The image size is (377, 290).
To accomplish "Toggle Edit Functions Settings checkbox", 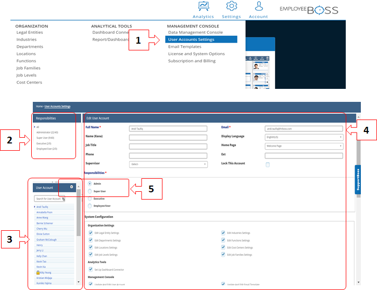I will coord(223,240).
